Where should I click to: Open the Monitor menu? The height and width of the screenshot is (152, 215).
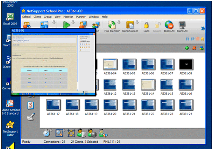[68, 17]
